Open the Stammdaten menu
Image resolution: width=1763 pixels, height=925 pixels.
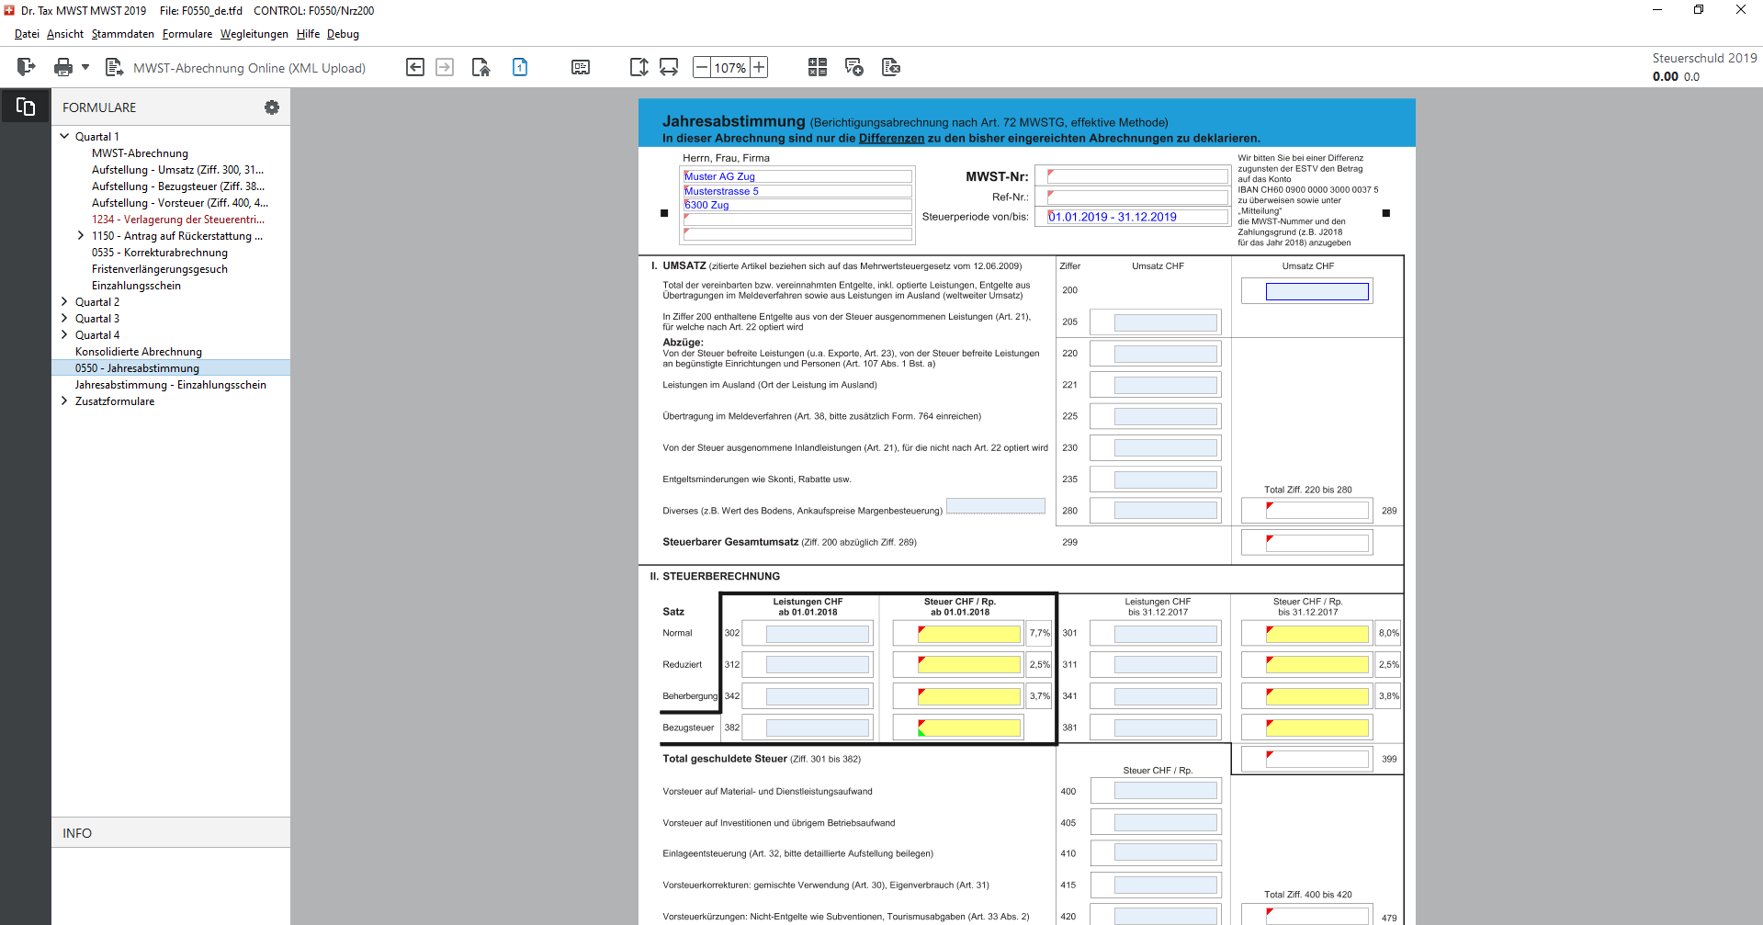point(123,34)
